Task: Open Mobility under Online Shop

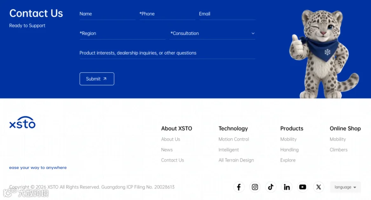Action: [338, 140]
